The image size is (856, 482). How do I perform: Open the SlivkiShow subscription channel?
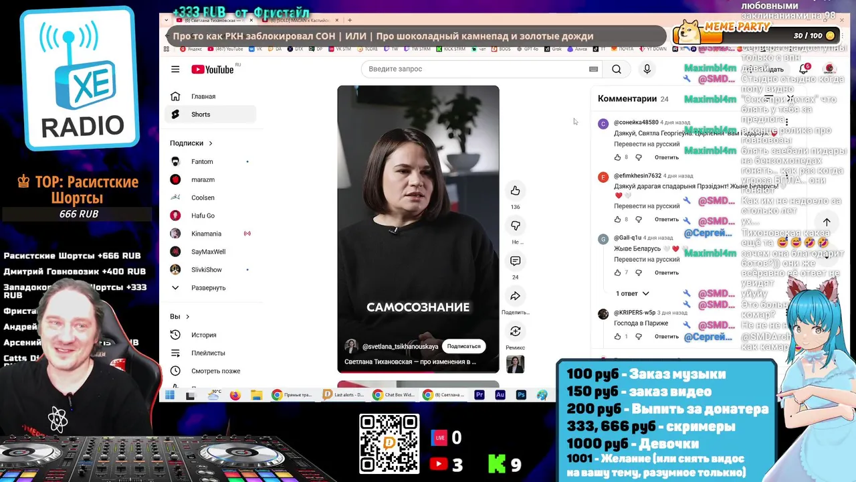tap(210, 270)
